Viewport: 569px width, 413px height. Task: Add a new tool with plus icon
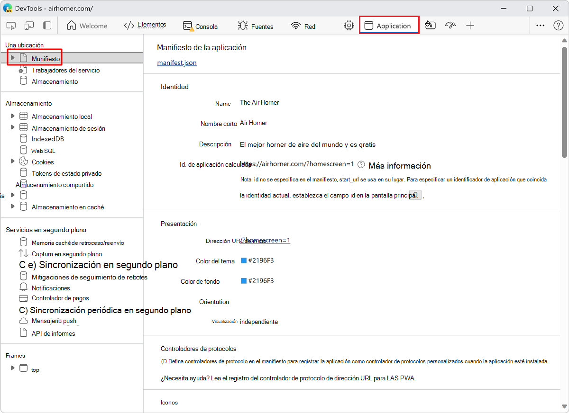coord(470,26)
